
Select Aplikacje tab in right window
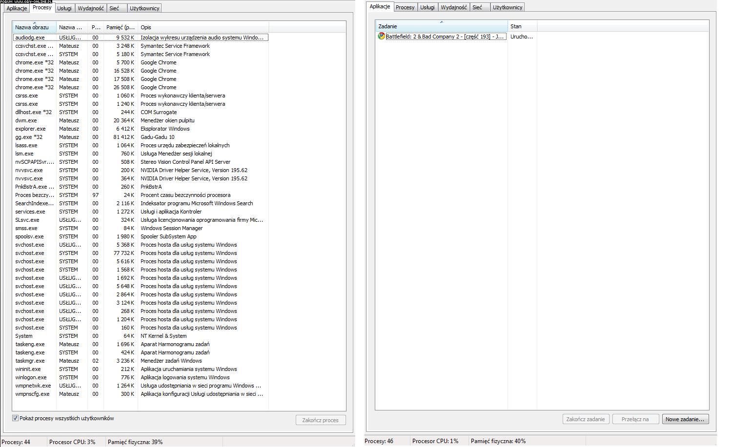tap(380, 6)
